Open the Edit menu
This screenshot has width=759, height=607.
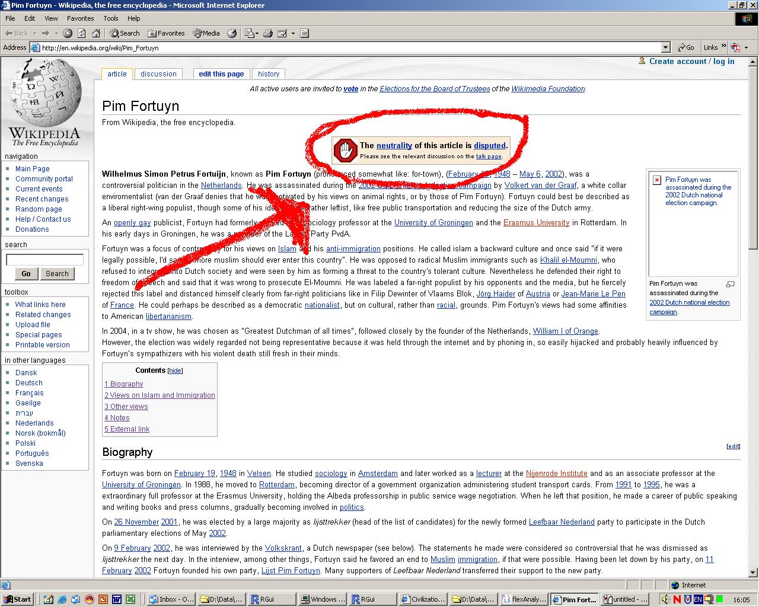tap(30, 18)
